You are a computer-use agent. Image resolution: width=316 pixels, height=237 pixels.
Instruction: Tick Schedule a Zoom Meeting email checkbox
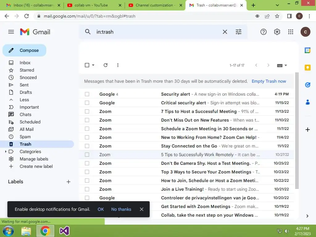[87, 129]
